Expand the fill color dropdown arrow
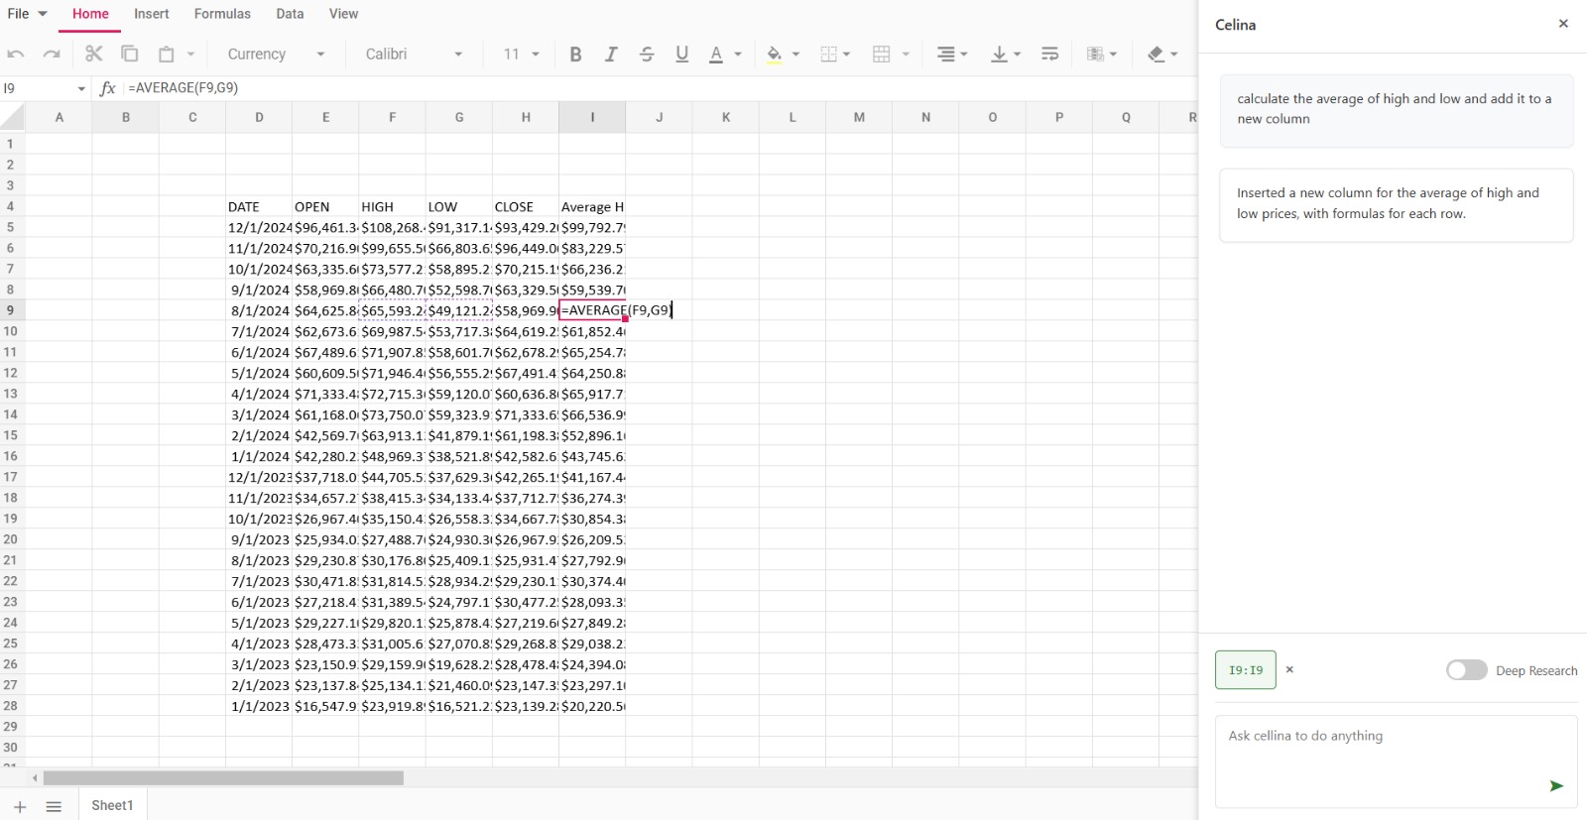This screenshot has width=1587, height=820. pyautogui.click(x=795, y=55)
